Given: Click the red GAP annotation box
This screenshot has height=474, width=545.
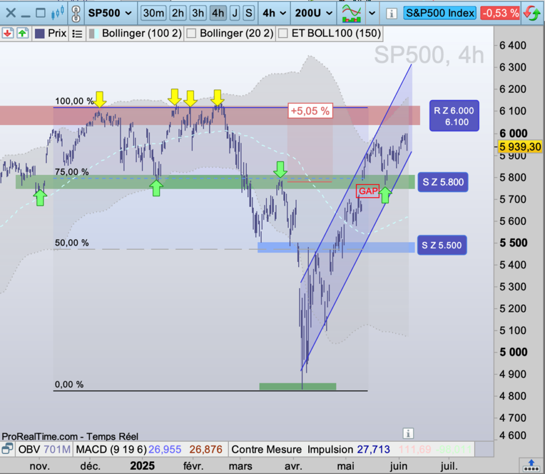Looking at the screenshot, I should tap(368, 191).
